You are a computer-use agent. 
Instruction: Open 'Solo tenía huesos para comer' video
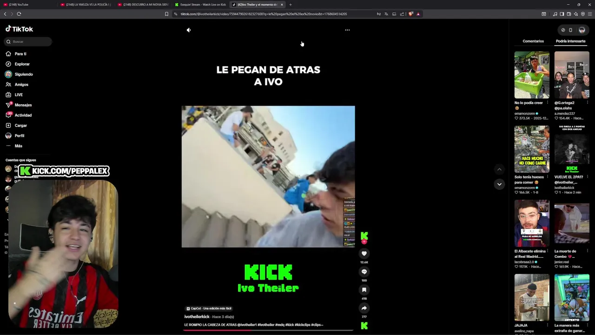pos(532,149)
